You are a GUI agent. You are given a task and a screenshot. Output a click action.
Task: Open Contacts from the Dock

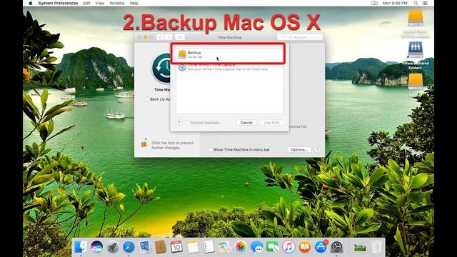tap(161, 247)
